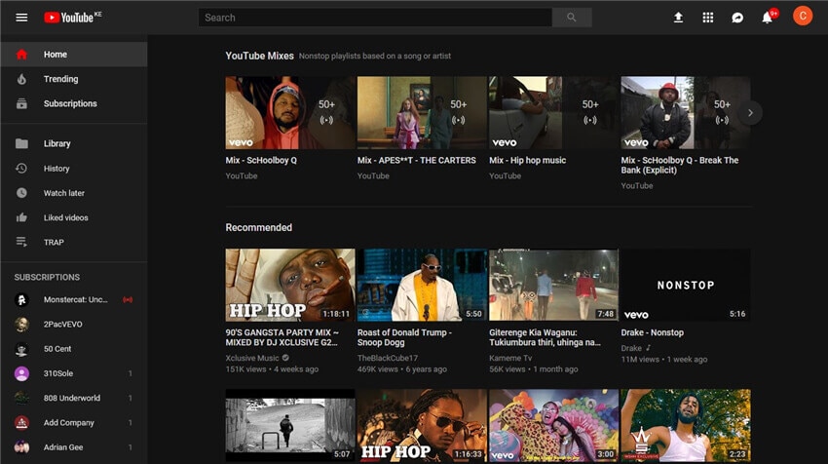
Task: Open the 310Sole subscription name
Action: pyautogui.click(x=58, y=373)
